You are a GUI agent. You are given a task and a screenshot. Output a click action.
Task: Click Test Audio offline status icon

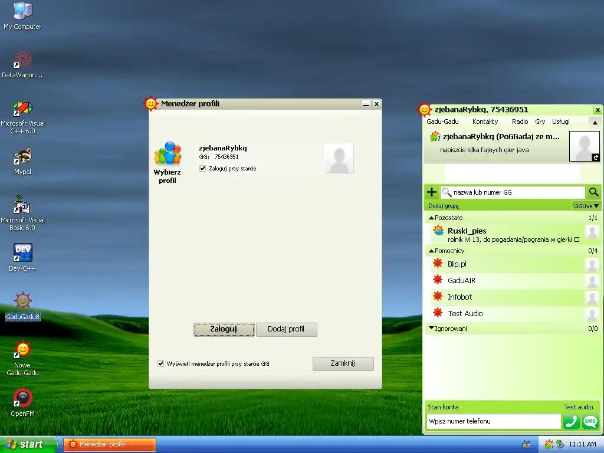[x=438, y=313]
